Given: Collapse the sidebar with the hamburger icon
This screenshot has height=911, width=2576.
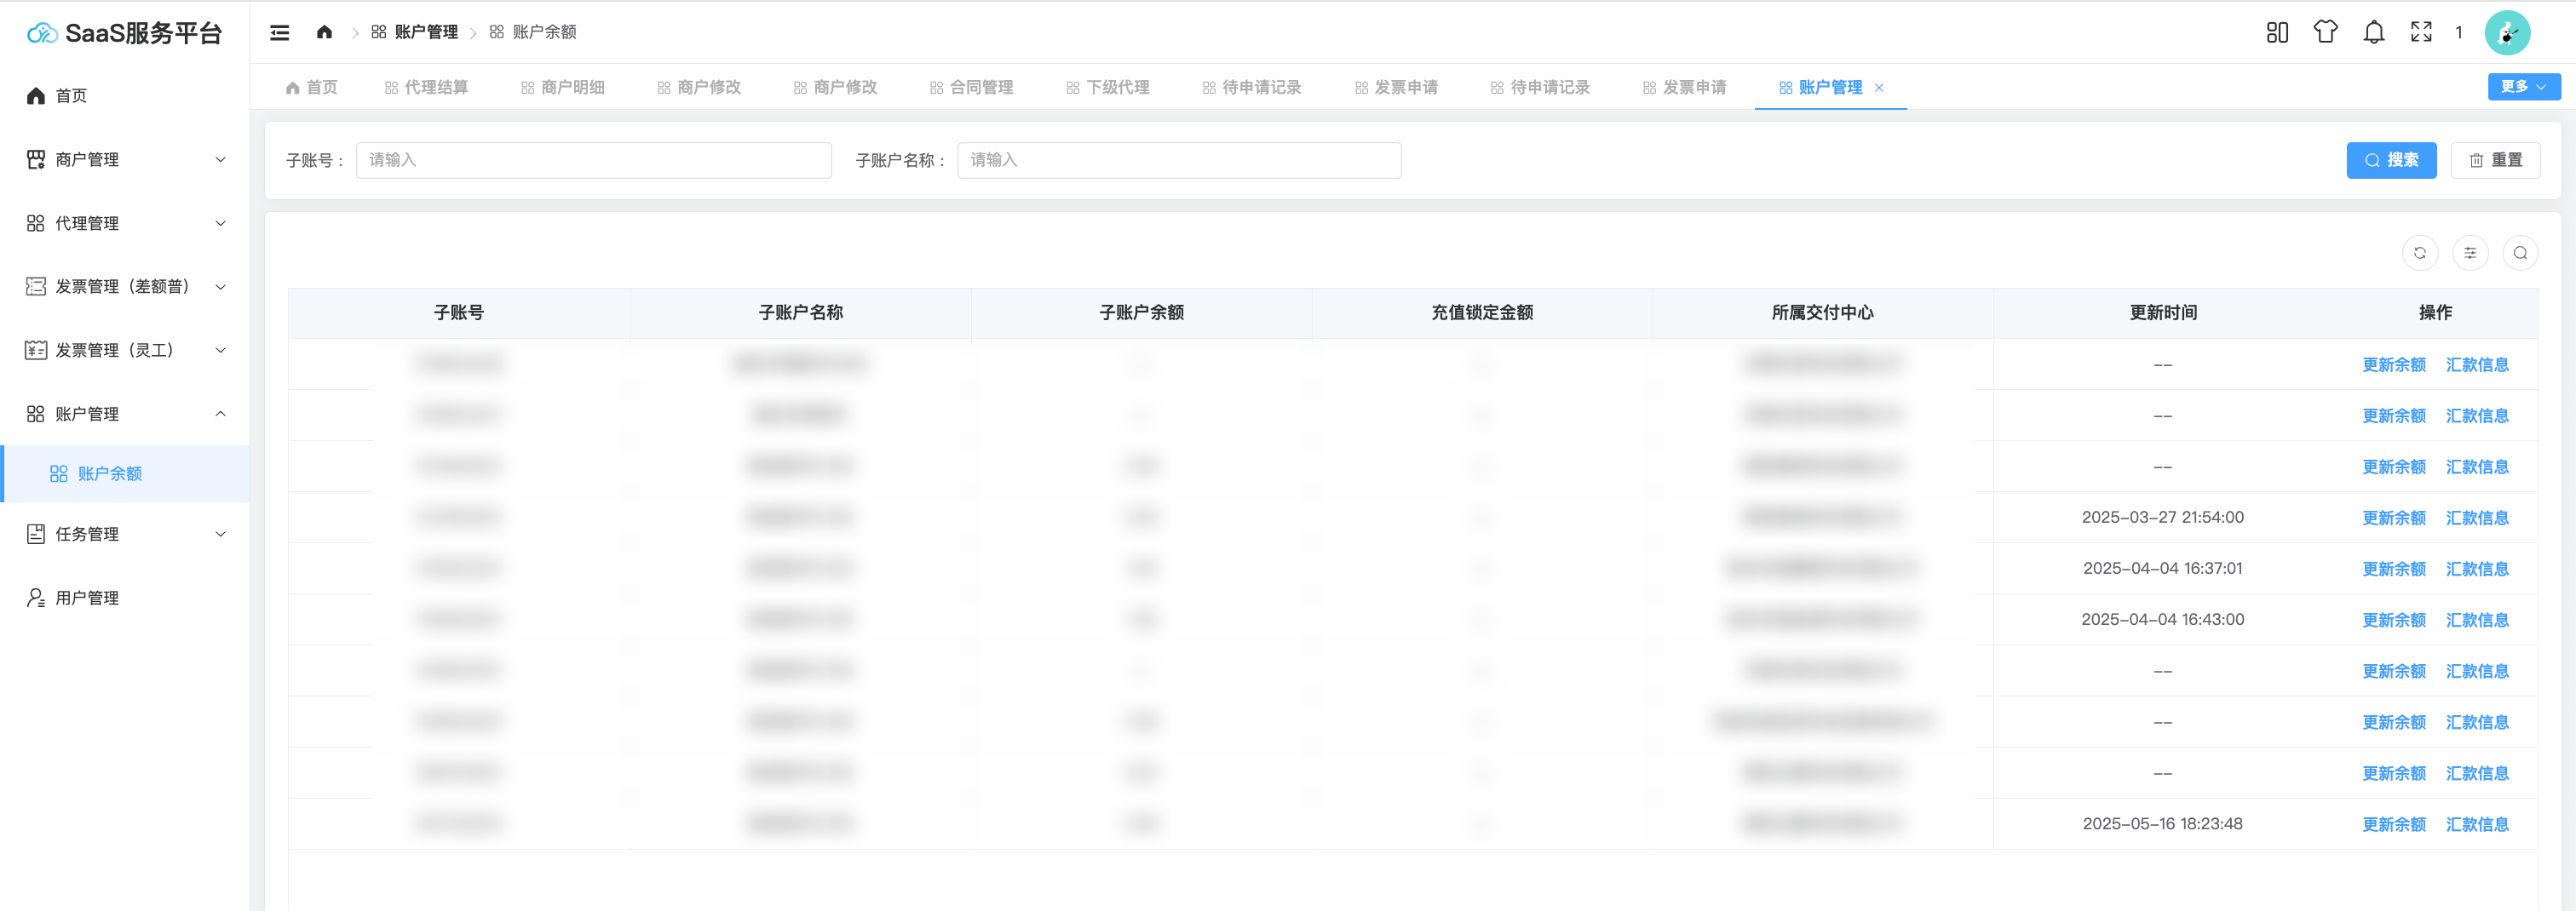Looking at the screenshot, I should click(280, 33).
